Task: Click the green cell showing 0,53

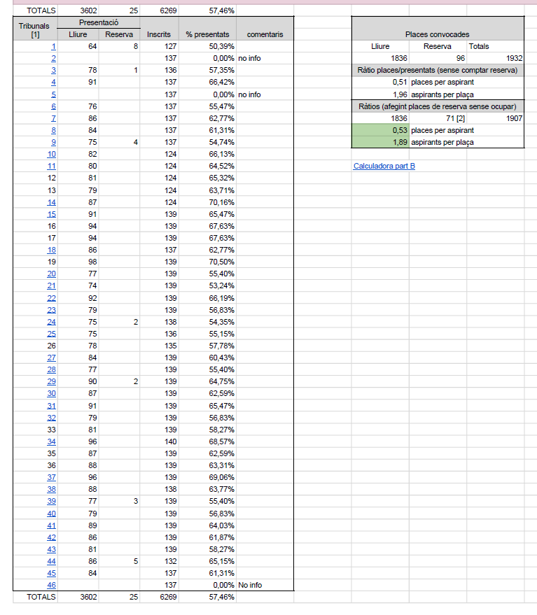Action: [380, 130]
